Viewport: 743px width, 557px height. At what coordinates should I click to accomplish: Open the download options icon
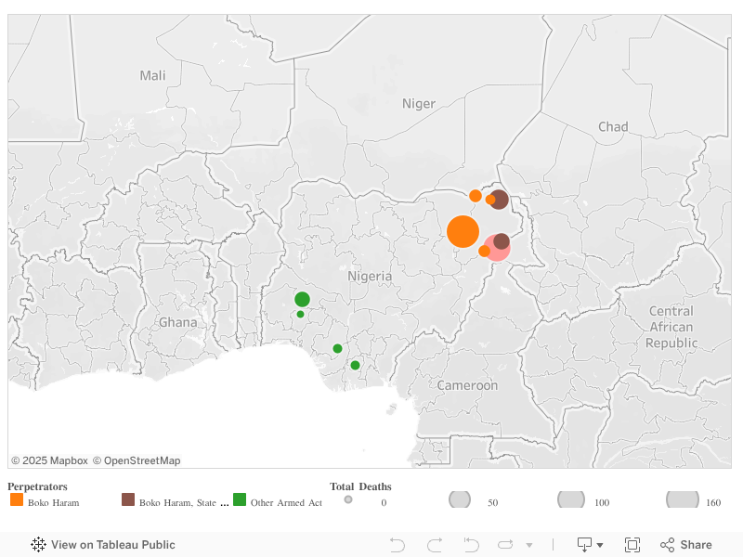590,545
